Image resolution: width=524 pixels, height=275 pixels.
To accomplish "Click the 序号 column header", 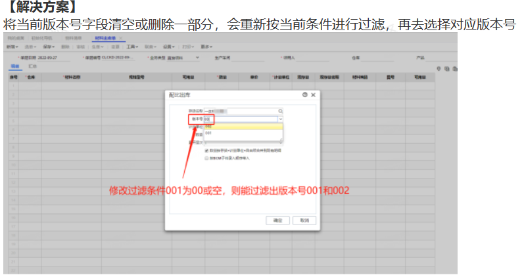I will 13,77.
